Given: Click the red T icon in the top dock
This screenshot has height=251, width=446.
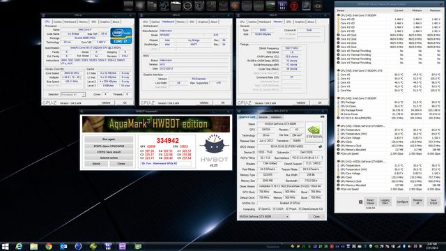Looking at the screenshot, I should (x=294, y=6).
